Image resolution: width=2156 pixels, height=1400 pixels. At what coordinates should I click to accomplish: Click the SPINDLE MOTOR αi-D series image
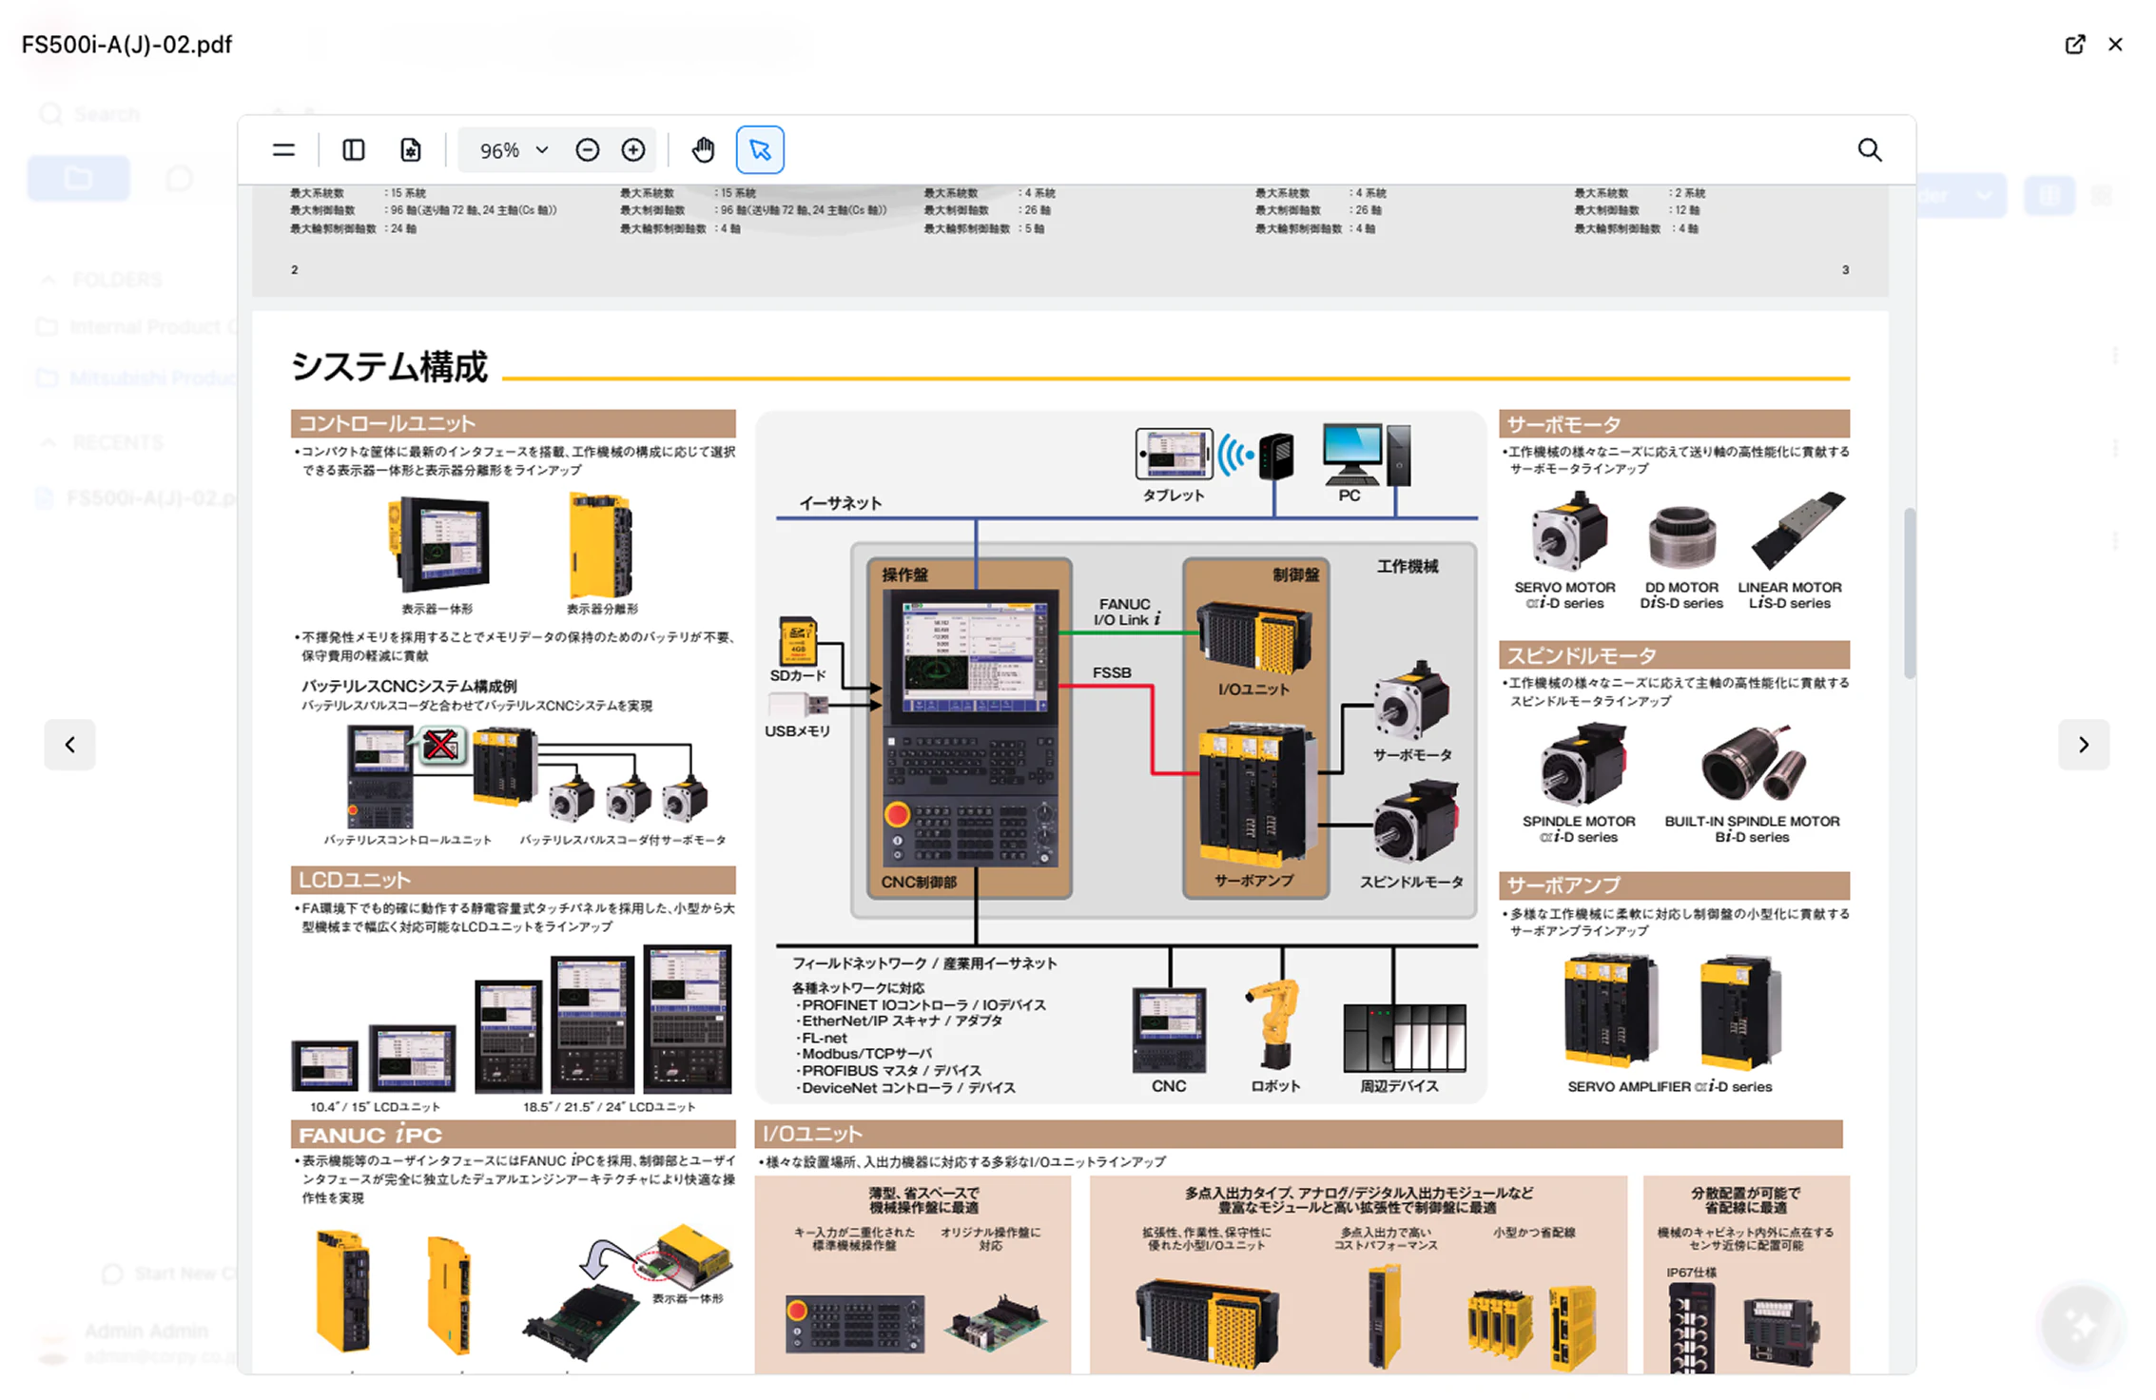pos(1583,764)
